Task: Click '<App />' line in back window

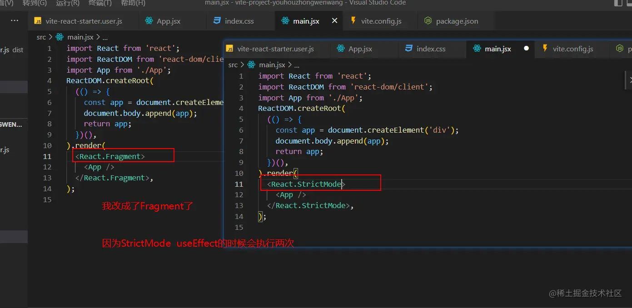Action: (x=99, y=167)
